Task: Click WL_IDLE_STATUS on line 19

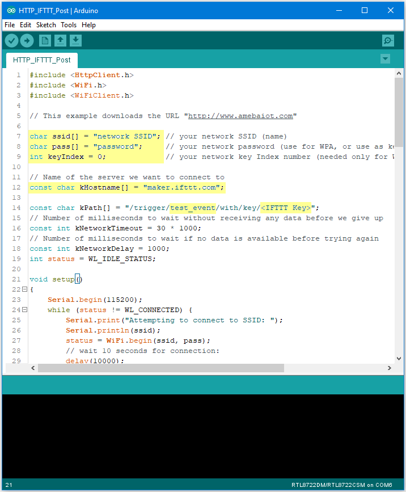Action: 120,259
